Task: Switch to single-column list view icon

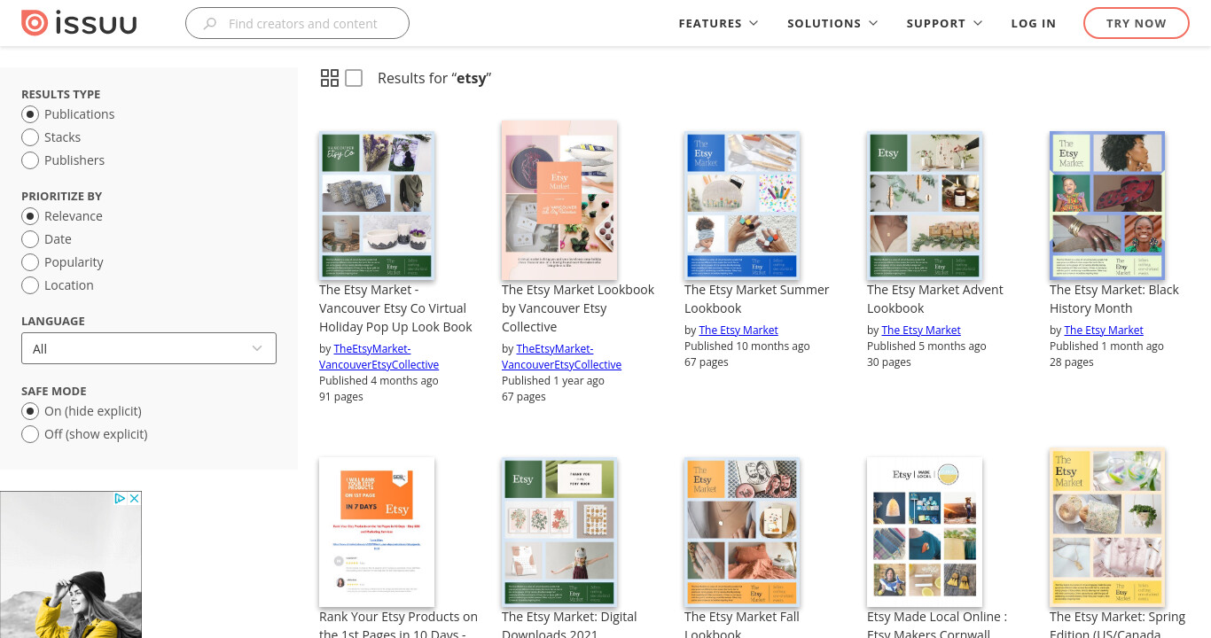Action: click(354, 78)
